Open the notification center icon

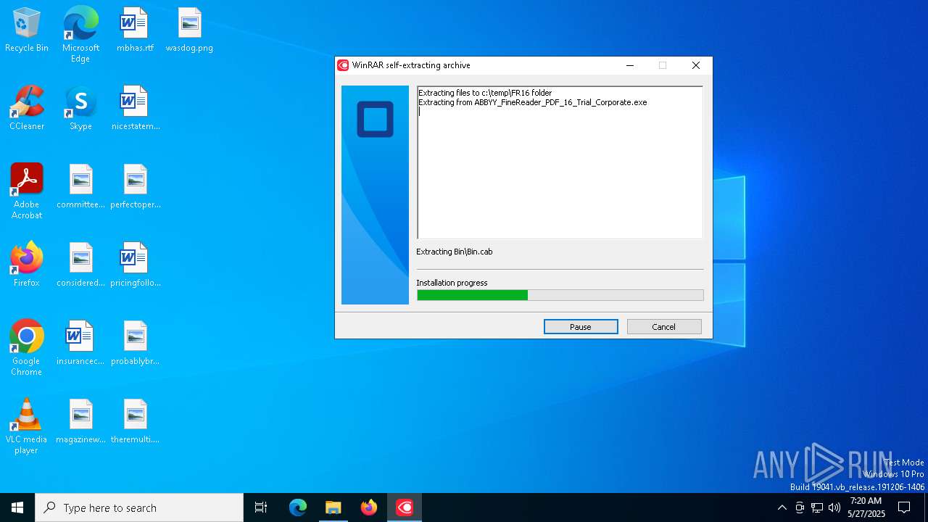coord(904,507)
